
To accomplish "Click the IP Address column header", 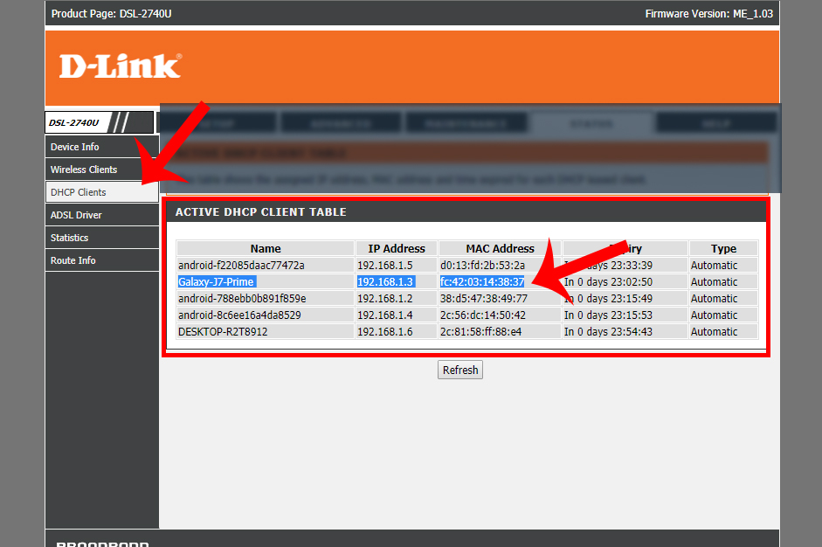I will tap(397, 248).
